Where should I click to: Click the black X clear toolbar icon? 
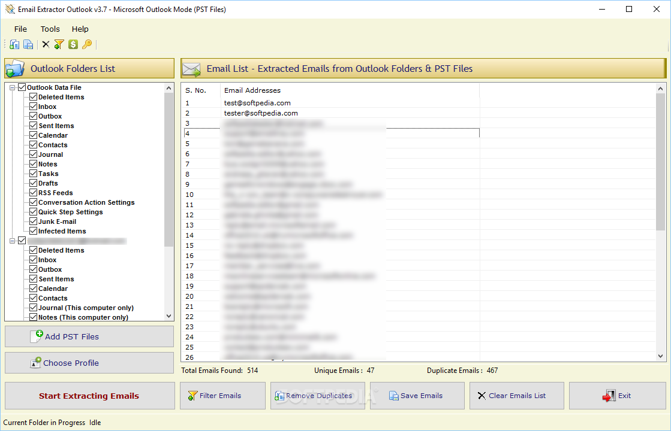coord(46,44)
